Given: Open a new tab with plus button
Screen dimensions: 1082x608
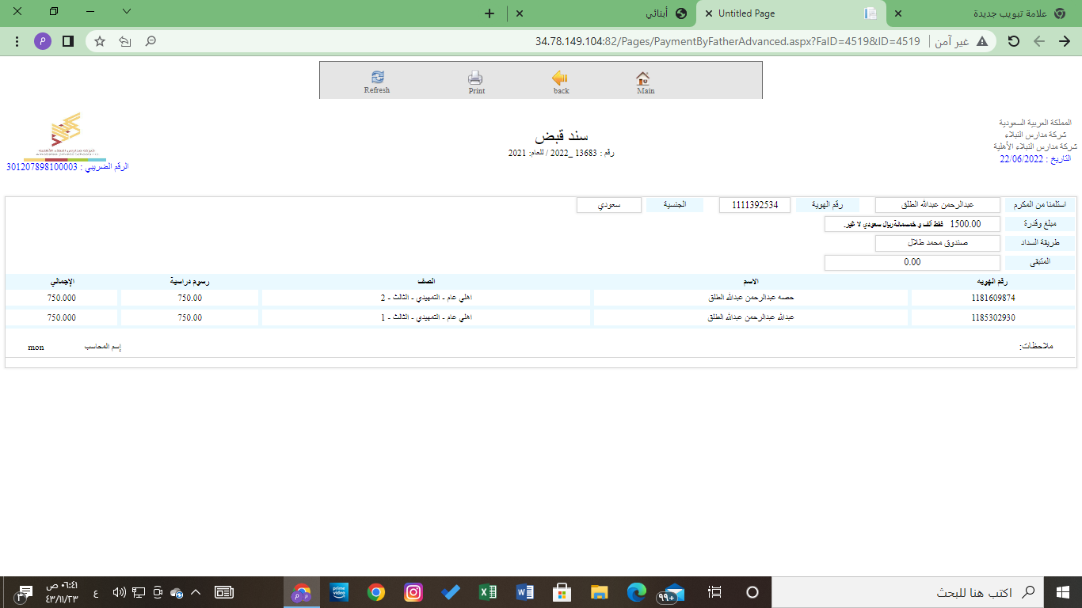Looking at the screenshot, I should (490, 13).
